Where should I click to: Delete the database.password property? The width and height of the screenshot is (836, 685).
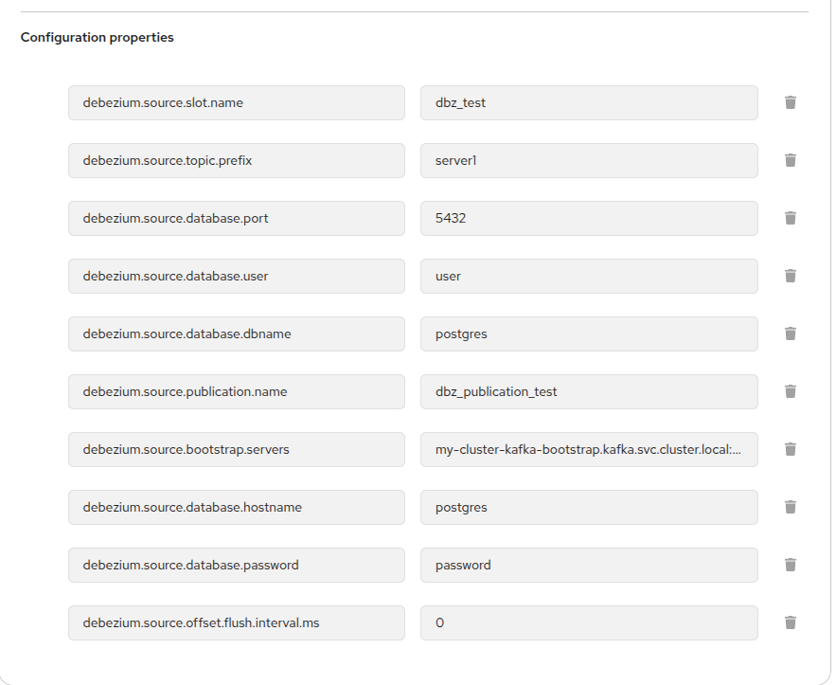click(x=791, y=565)
